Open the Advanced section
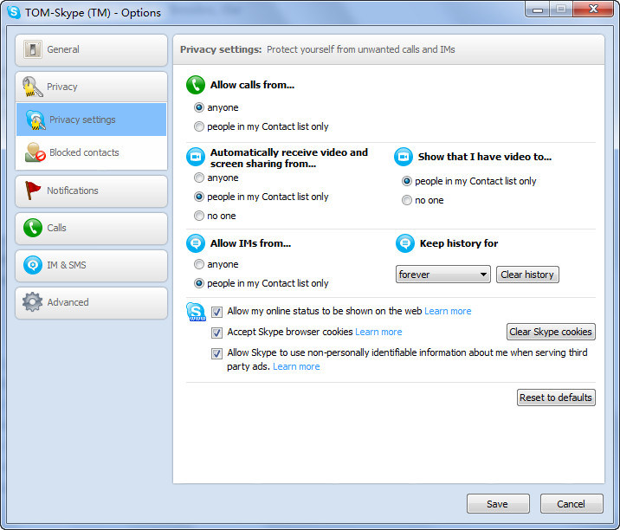This screenshot has height=530, width=620. (x=91, y=302)
